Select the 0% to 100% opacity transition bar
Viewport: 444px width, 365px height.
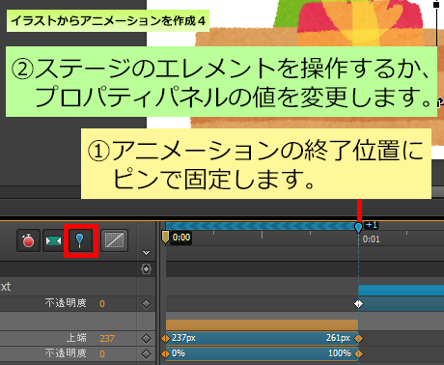[x=262, y=353]
